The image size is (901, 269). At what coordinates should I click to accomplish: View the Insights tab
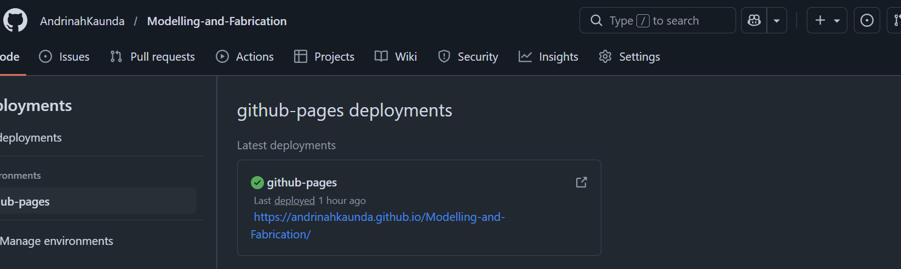coord(548,57)
